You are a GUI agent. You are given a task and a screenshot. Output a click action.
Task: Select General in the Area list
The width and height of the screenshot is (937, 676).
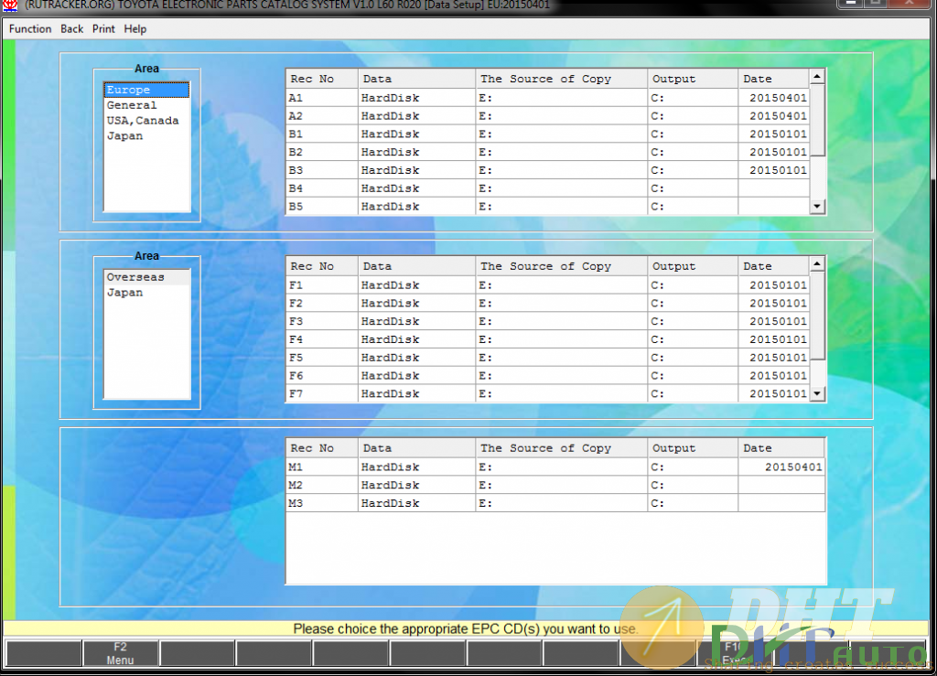pyautogui.click(x=132, y=105)
